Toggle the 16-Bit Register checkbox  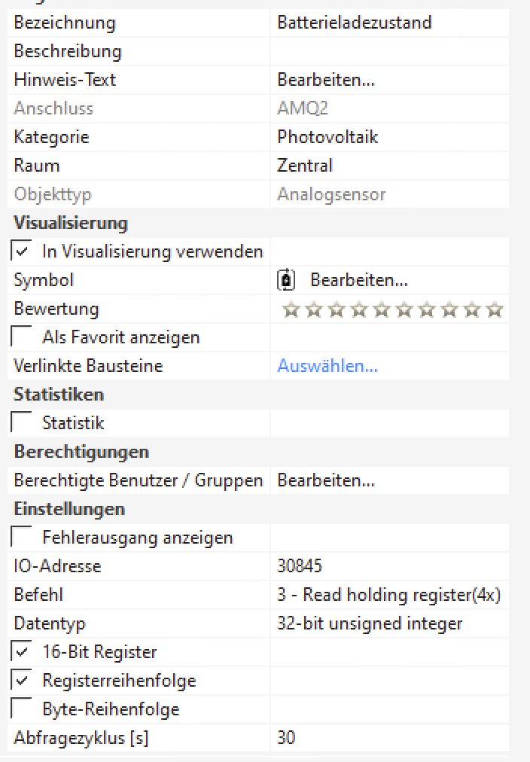(x=21, y=651)
